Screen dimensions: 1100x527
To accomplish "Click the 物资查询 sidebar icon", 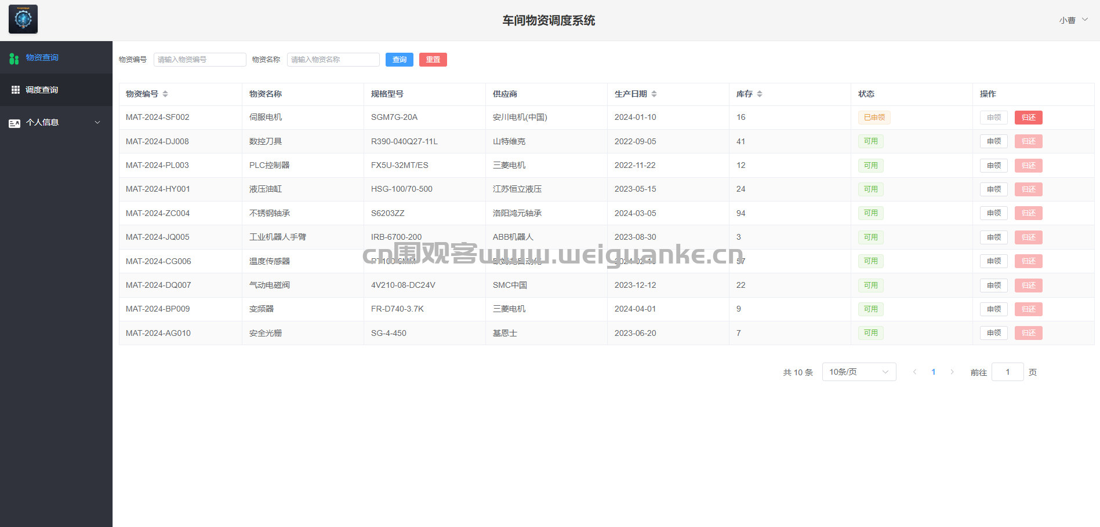I will pyautogui.click(x=14, y=58).
